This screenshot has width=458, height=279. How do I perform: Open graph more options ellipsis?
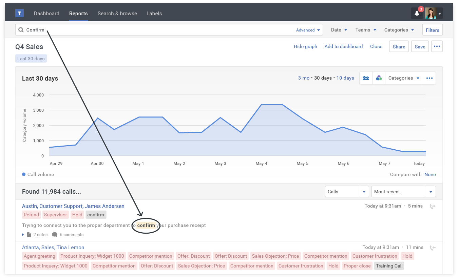tap(429, 78)
